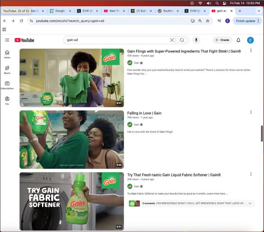This screenshot has width=264, height=232.
Task: Start voice search with the microphone icon
Action: click(x=196, y=40)
